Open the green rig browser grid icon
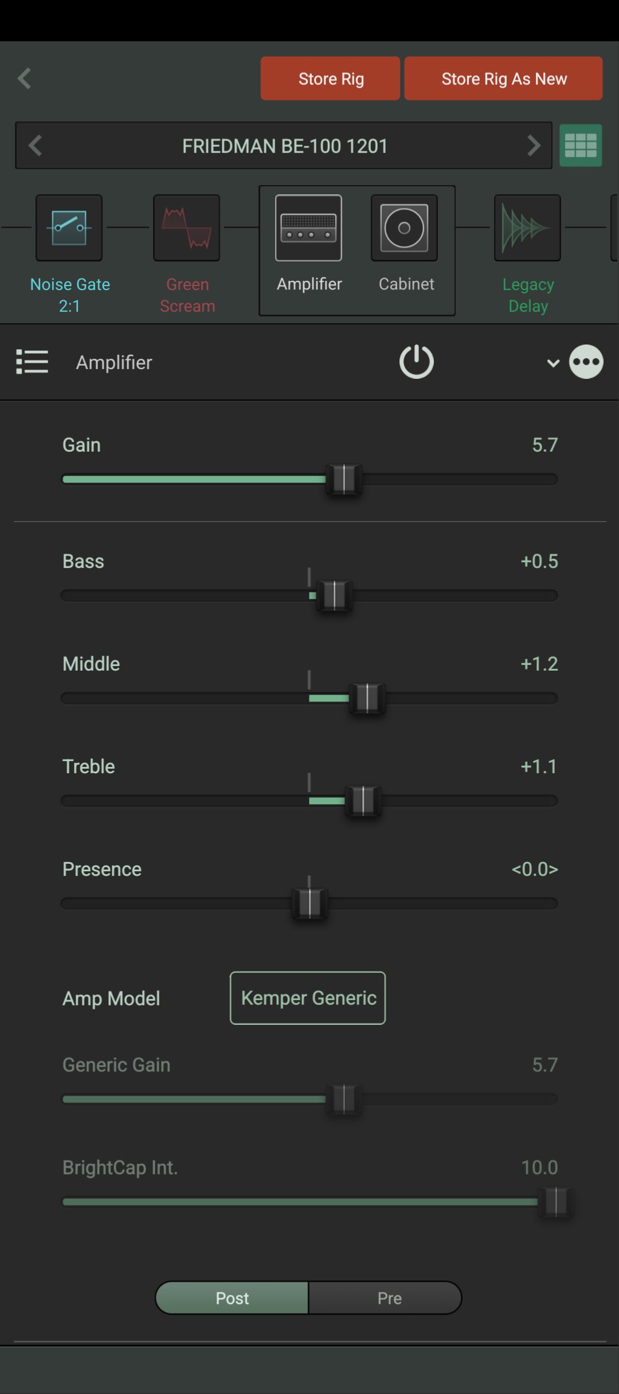Screen dimensions: 619x1394 (x=581, y=146)
